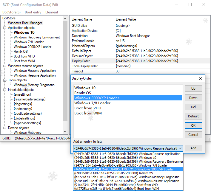
Task: Collapse the Windows resume objects node
Action: [4, 66]
